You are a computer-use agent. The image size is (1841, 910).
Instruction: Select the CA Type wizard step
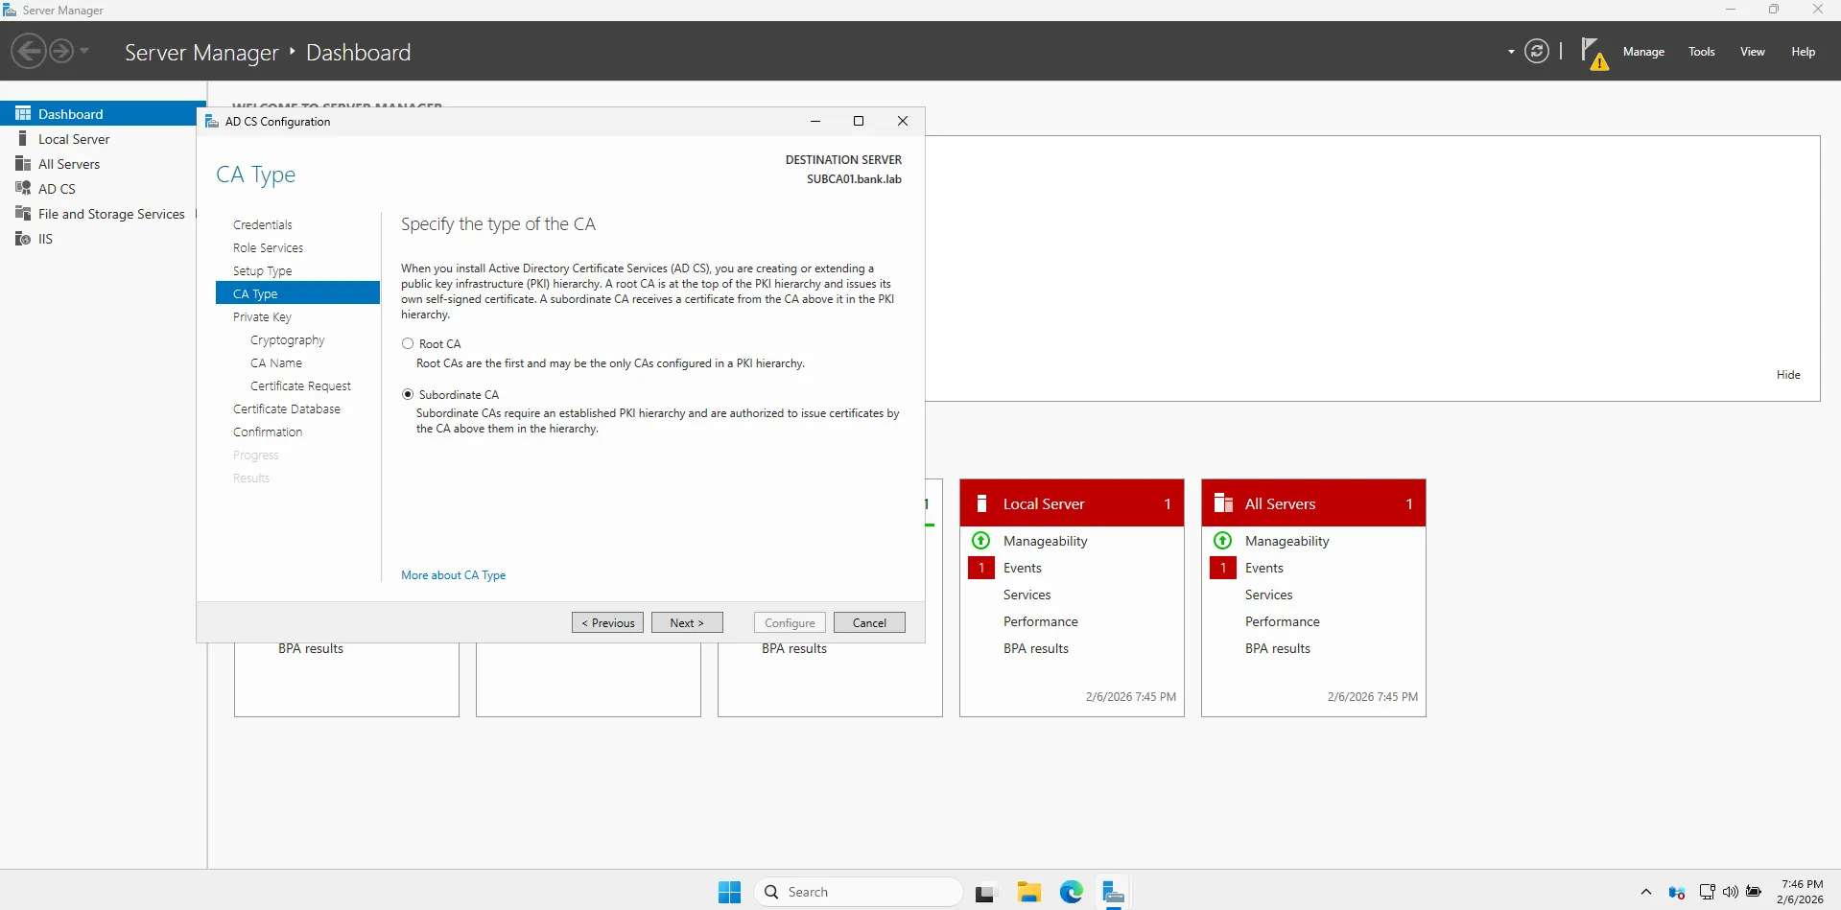click(298, 293)
